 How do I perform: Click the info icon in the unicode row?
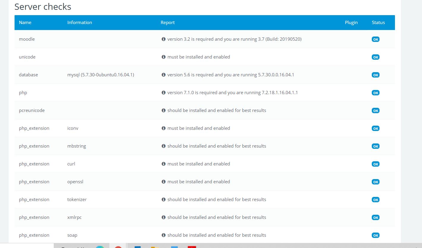[163, 57]
